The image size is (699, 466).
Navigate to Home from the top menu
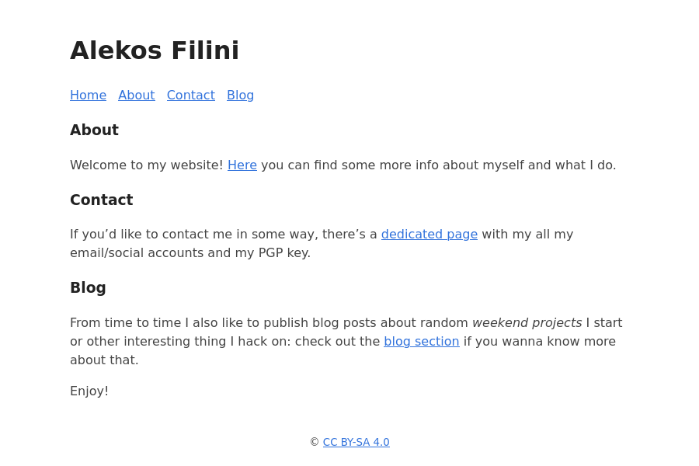point(88,95)
